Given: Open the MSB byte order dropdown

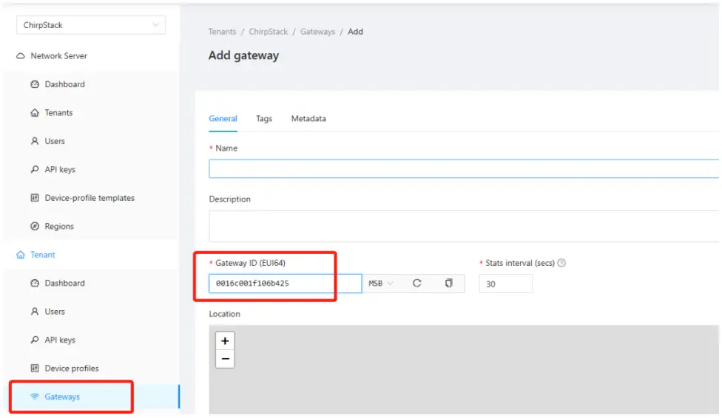Looking at the screenshot, I should 381,284.
